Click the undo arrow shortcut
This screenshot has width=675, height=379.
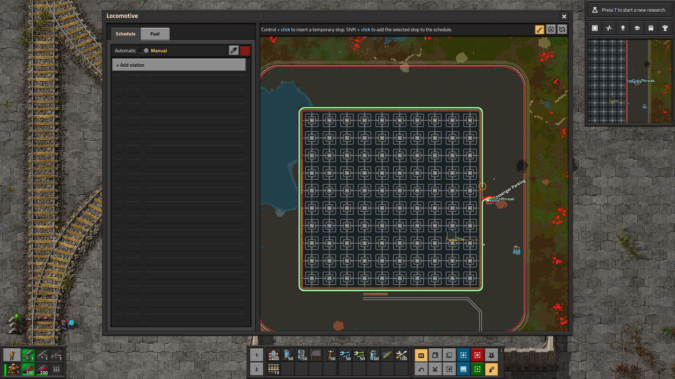click(421, 369)
